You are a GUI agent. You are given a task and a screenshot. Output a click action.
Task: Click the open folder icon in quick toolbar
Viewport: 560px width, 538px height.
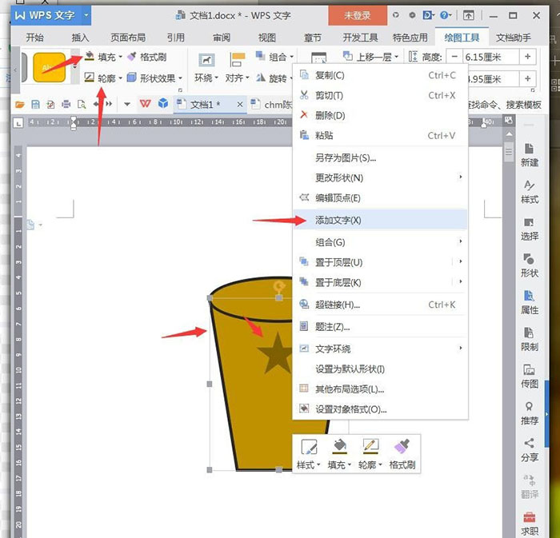(x=20, y=104)
